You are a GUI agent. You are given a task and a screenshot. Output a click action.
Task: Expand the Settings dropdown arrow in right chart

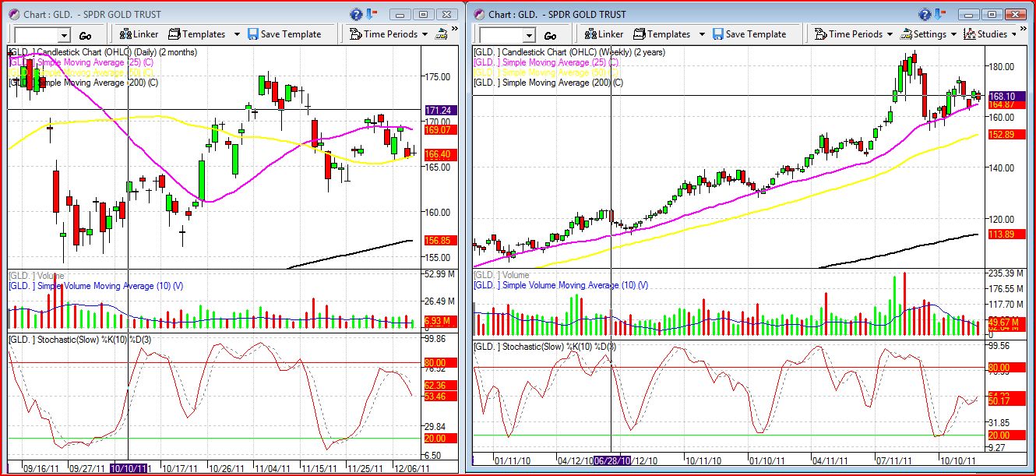(954, 34)
